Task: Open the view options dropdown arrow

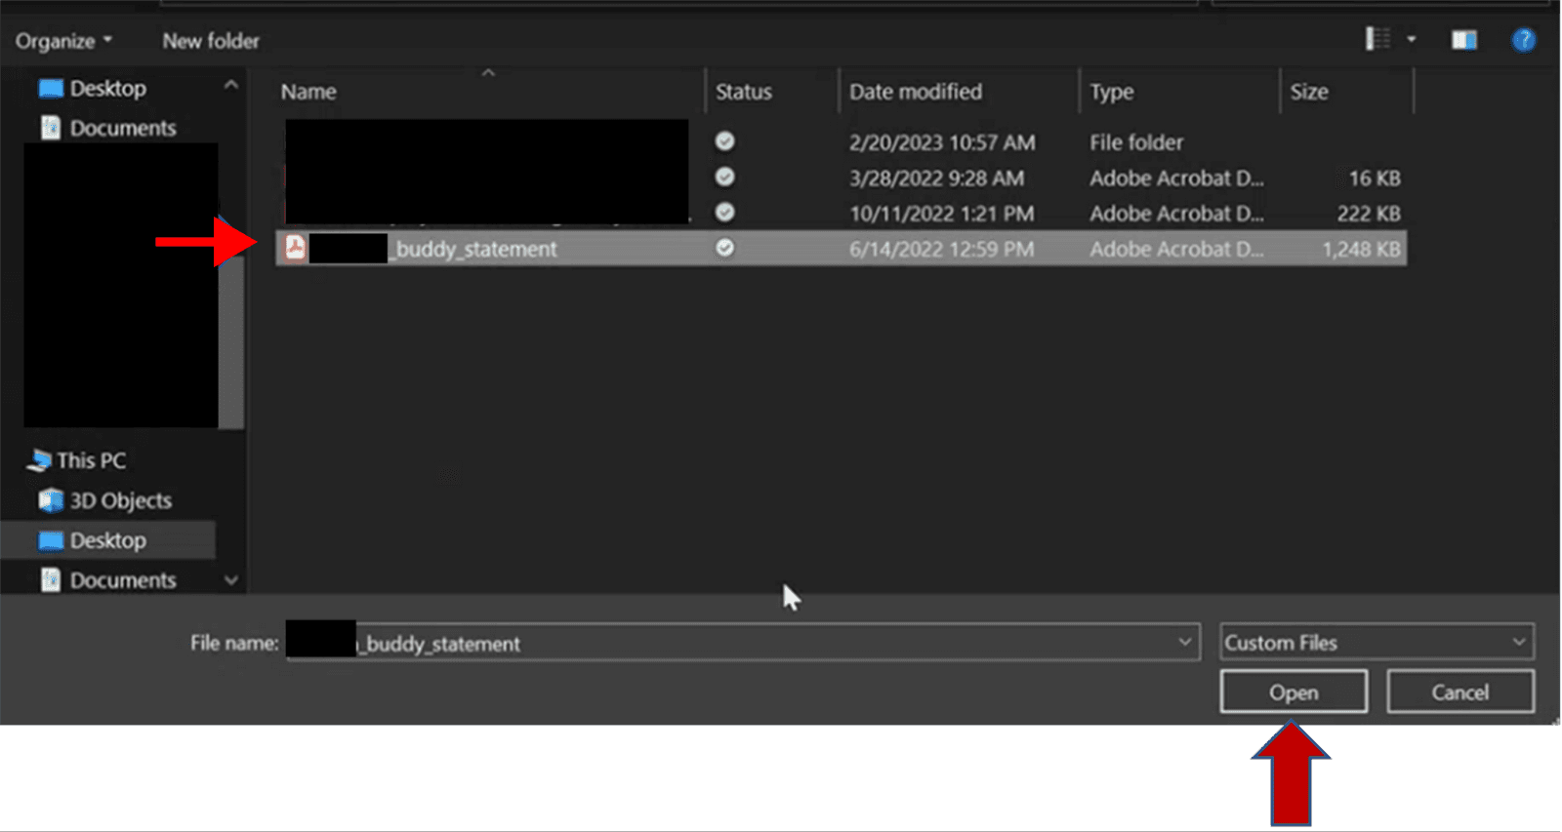Action: click(1411, 40)
